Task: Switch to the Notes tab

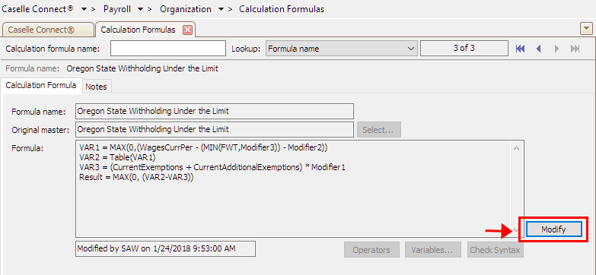Action: coord(96,87)
